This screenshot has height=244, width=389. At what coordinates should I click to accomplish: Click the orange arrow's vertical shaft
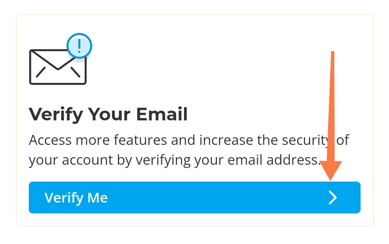coord(332,108)
